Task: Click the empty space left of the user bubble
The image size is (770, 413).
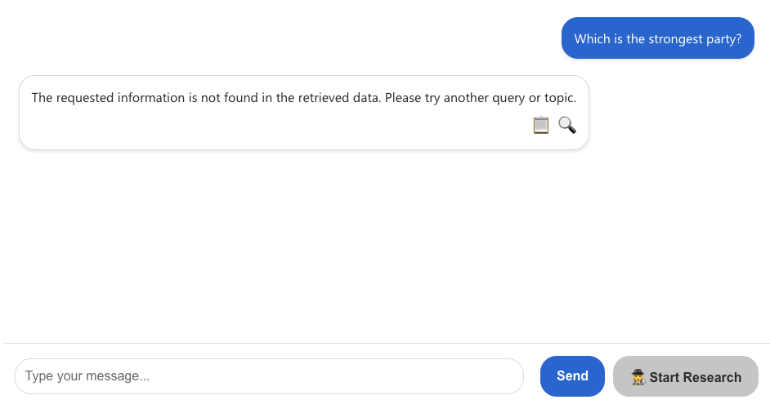Action: pos(286,38)
